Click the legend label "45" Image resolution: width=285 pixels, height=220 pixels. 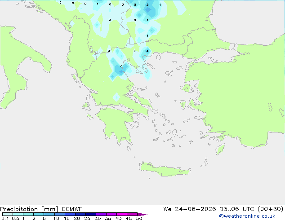129,218
